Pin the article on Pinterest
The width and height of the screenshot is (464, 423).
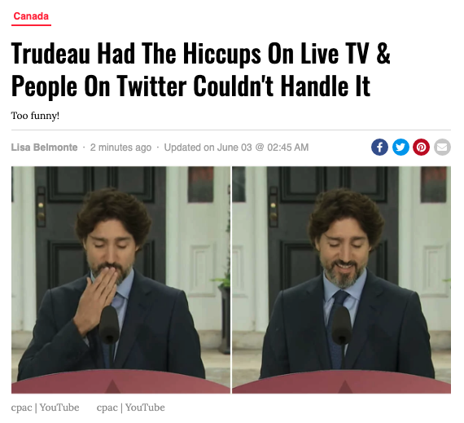[421, 147]
